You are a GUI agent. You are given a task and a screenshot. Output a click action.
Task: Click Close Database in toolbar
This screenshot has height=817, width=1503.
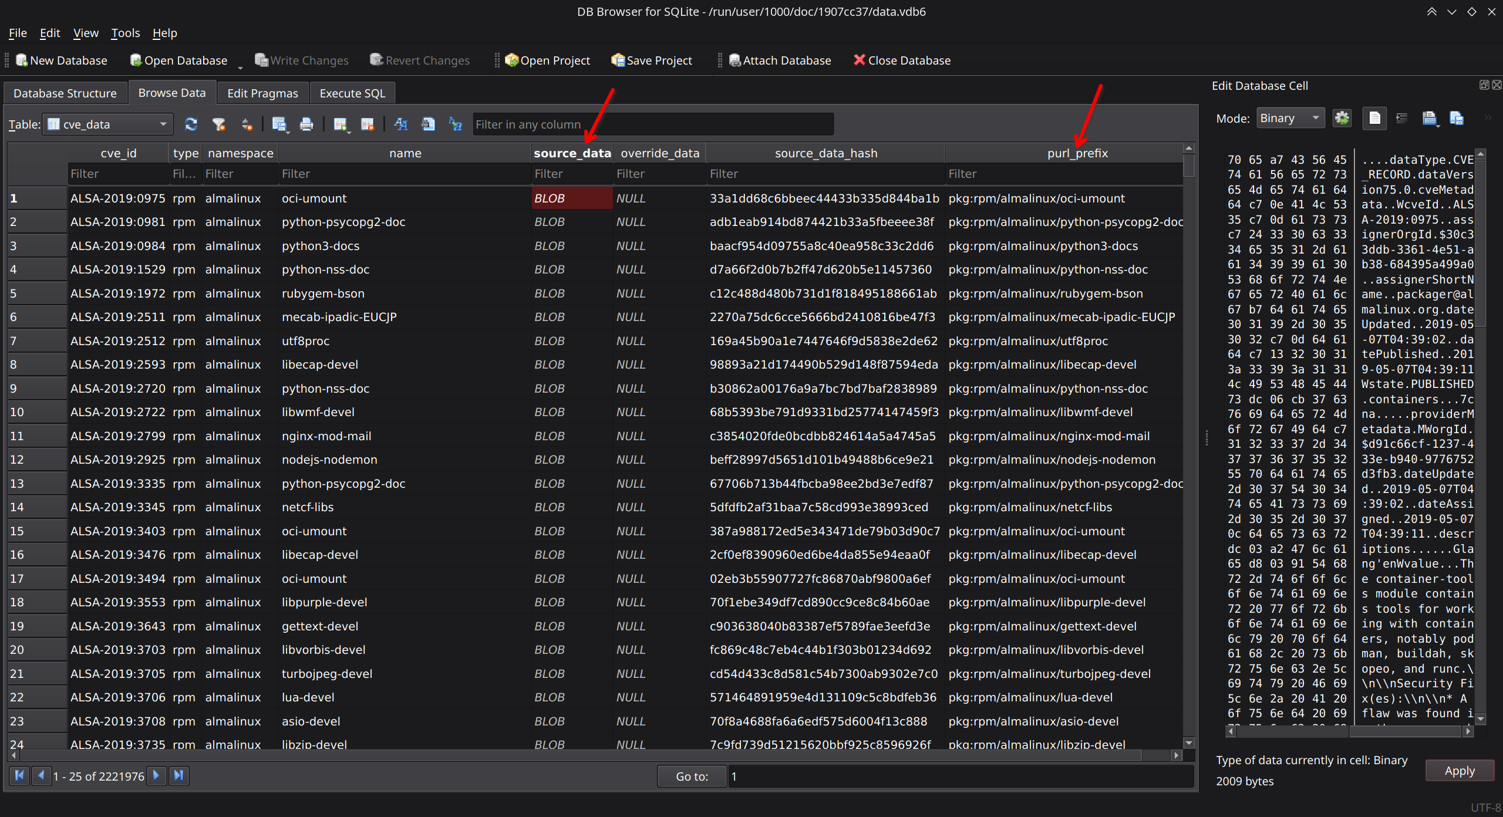pyautogui.click(x=902, y=60)
